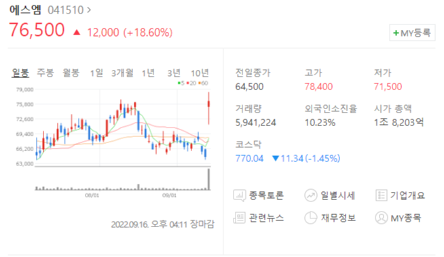
Task: Open the 일별시세 chart icon
Action: (x=311, y=195)
